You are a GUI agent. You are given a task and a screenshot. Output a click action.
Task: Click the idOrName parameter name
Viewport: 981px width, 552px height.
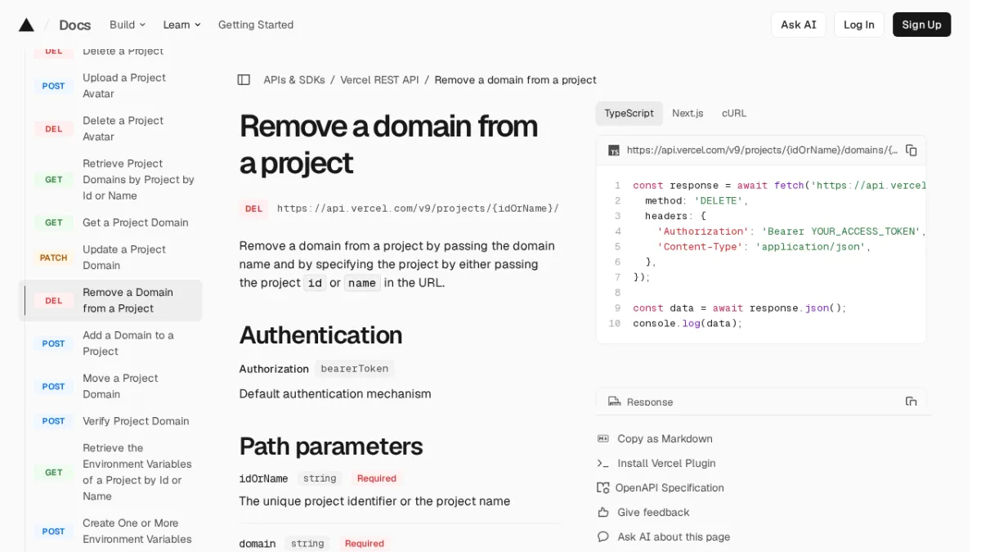click(263, 478)
